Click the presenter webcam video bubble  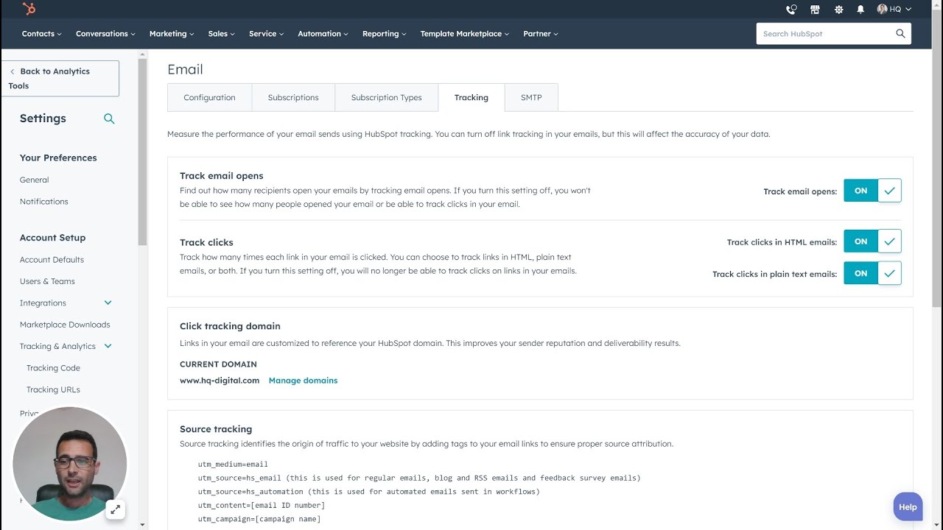point(69,464)
